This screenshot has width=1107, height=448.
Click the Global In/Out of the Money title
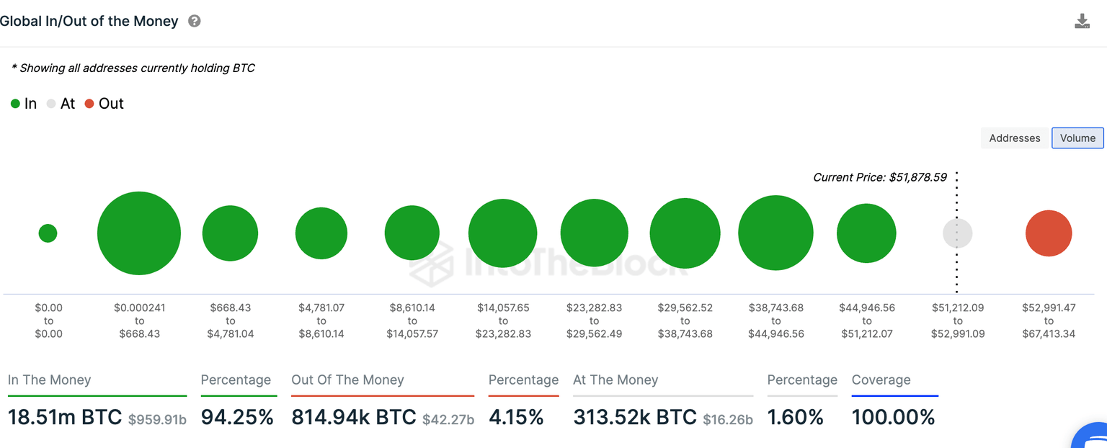[89, 21]
